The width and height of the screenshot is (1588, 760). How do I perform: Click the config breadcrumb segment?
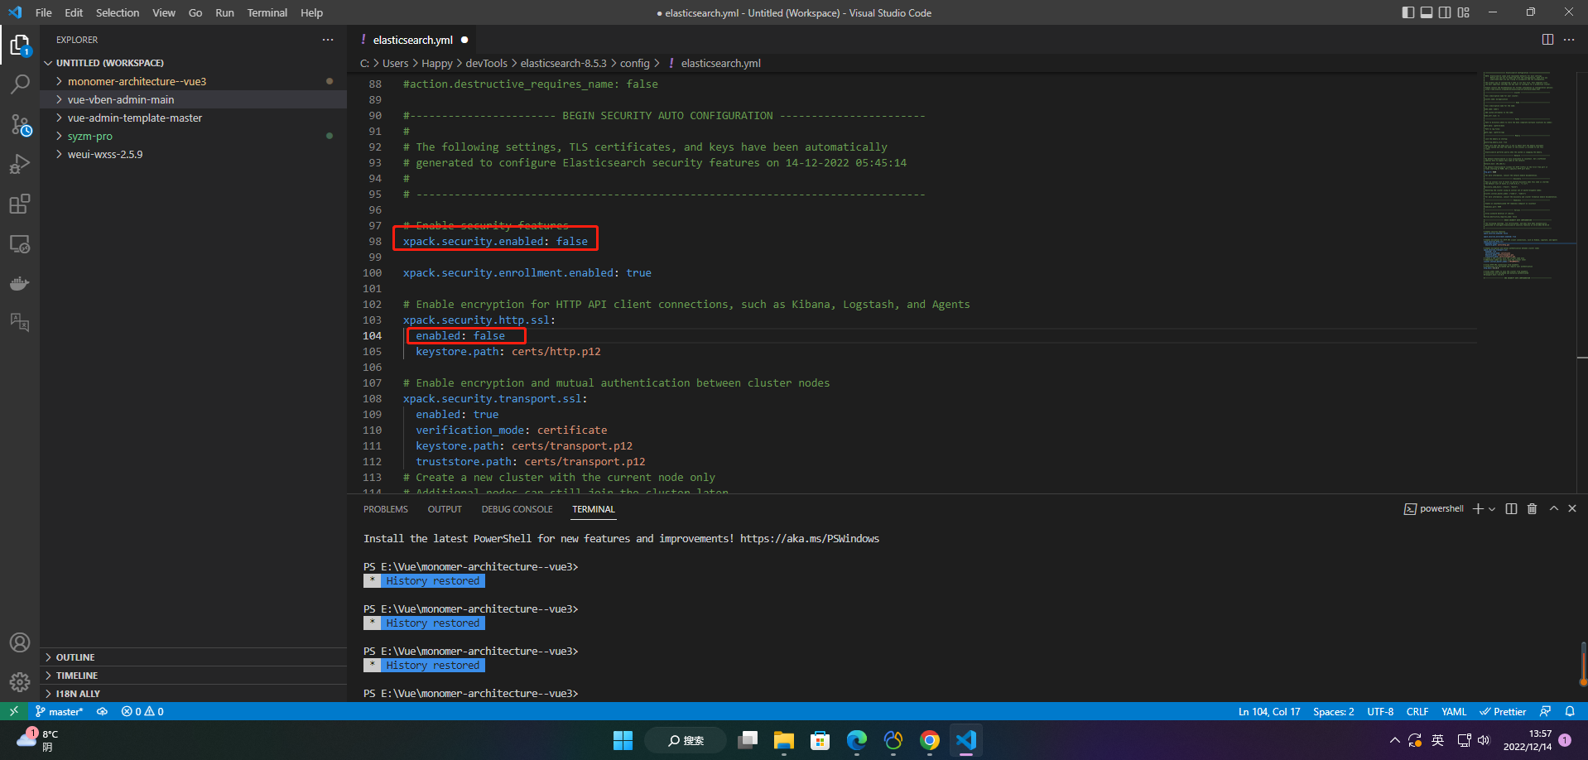point(634,63)
